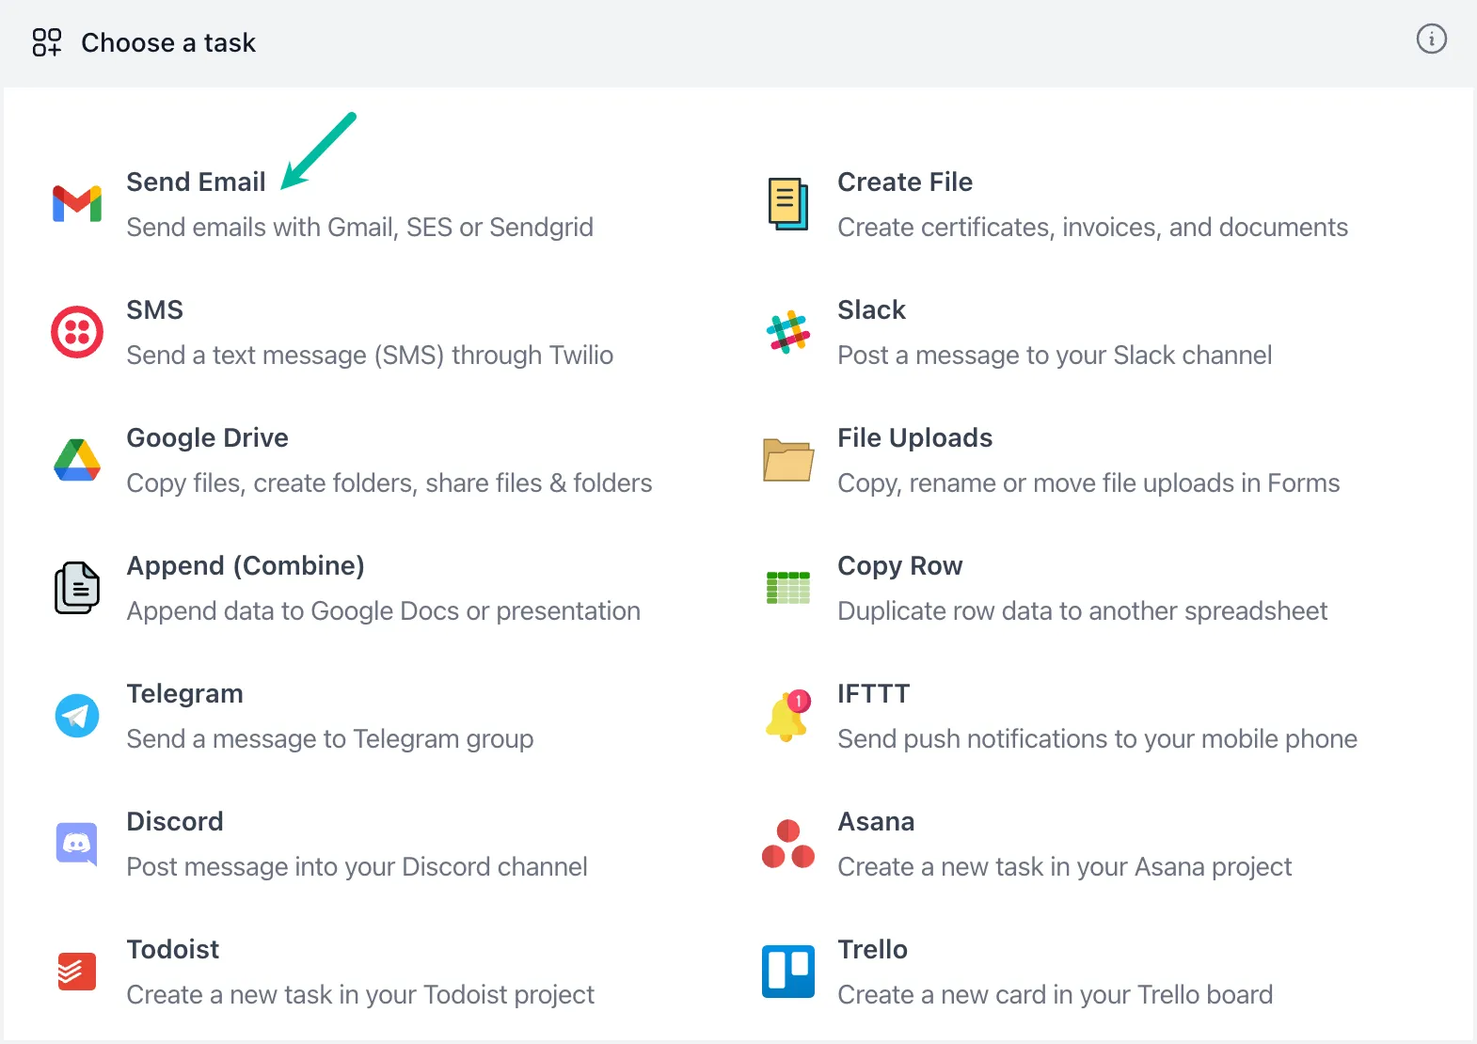Screen dimensions: 1477x1044
Task: Select the Discord task title
Action: pos(175,821)
